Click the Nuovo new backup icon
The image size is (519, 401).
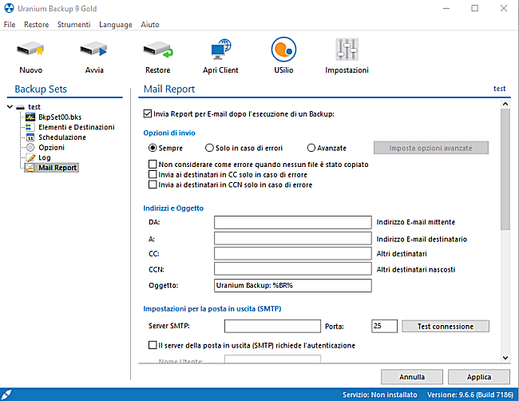point(30,50)
